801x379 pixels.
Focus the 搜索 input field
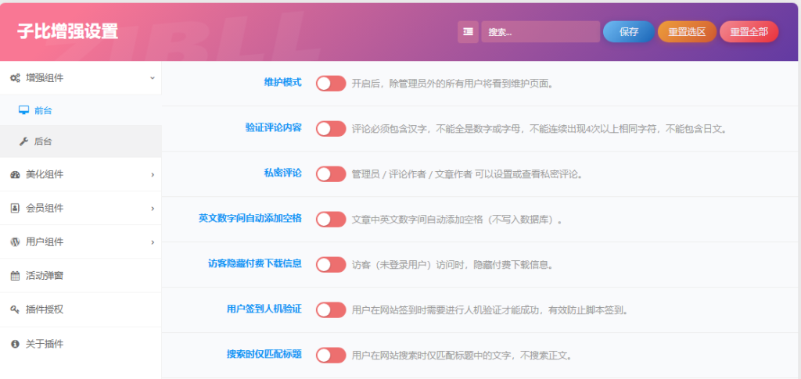[541, 31]
